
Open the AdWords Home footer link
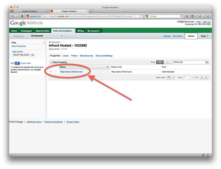tap(34, 122)
